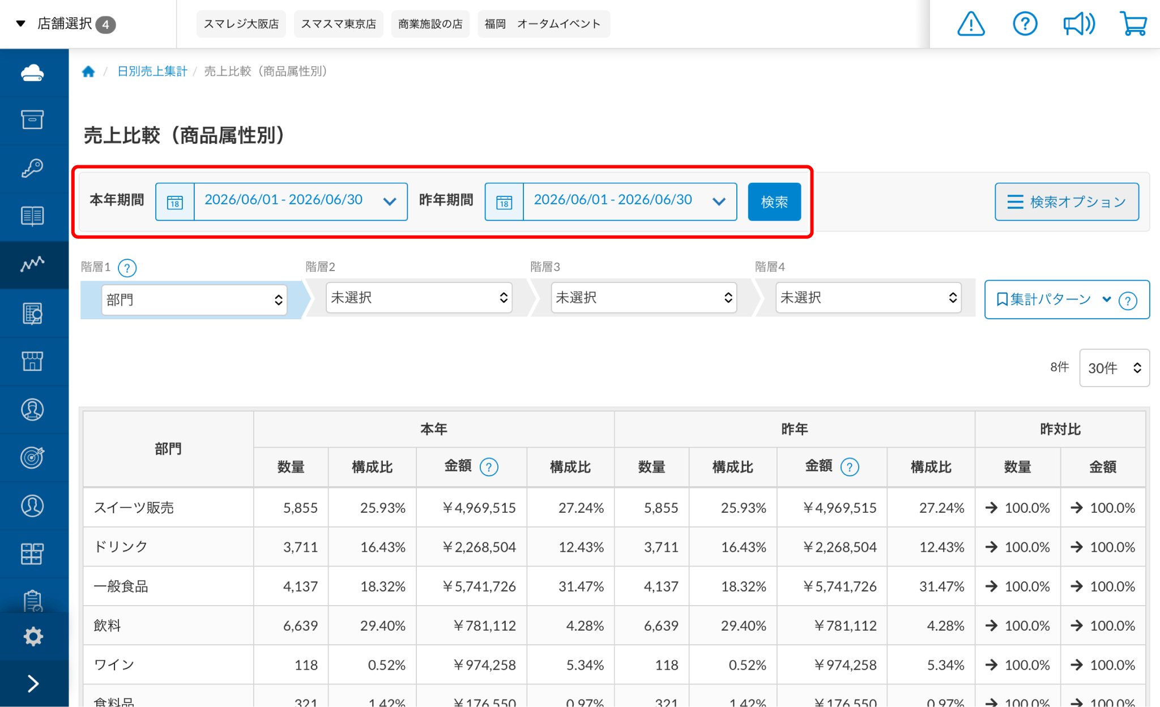The width and height of the screenshot is (1160, 707).
Task: Change the 30件 rows-per-page selector
Action: point(1114,368)
